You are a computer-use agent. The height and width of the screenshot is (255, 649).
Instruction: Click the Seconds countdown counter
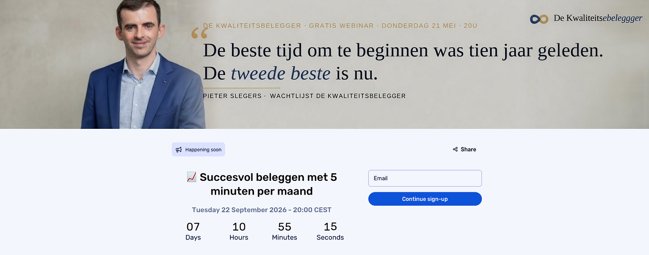coord(330,231)
